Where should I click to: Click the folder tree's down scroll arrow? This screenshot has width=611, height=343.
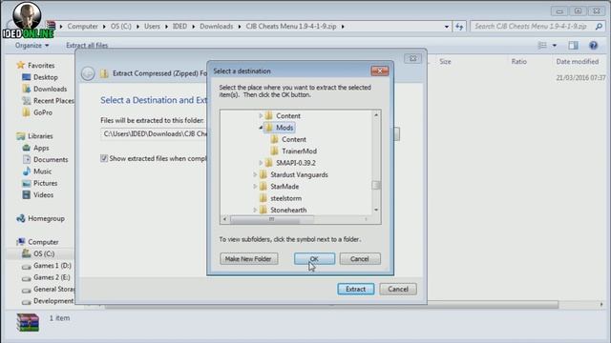(376, 210)
